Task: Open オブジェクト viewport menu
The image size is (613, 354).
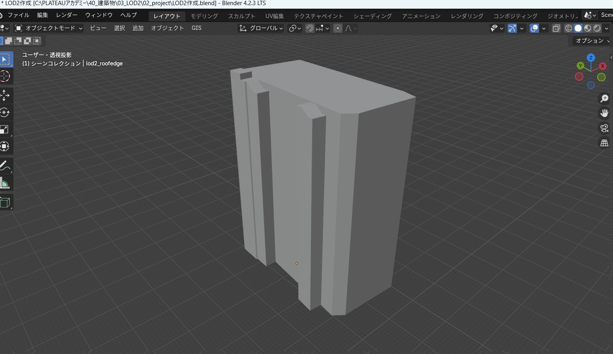Action: pyautogui.click(x=168, y=28)
